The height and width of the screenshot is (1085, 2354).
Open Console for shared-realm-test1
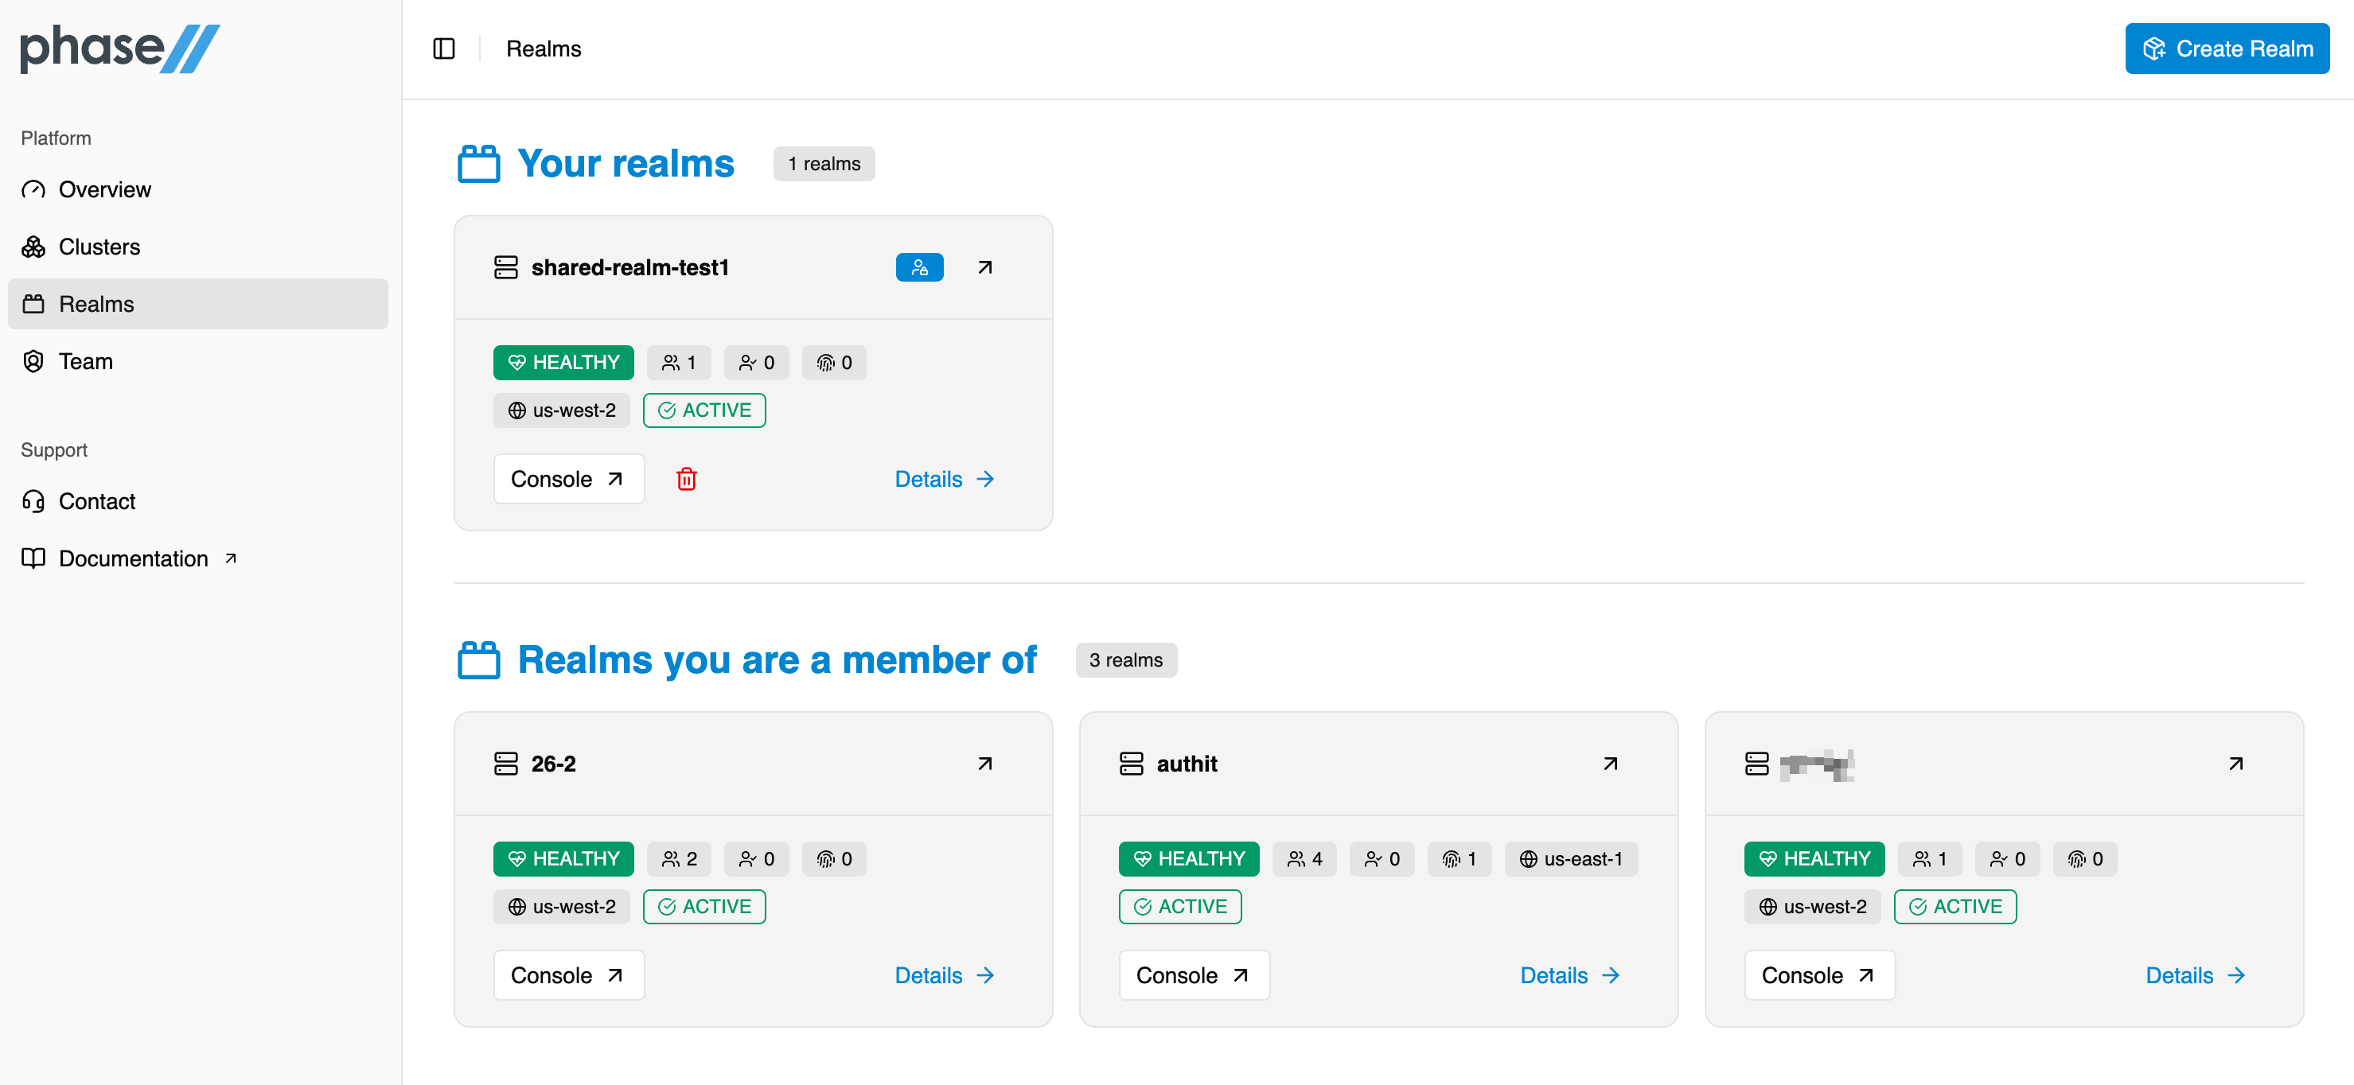[567, 479]
